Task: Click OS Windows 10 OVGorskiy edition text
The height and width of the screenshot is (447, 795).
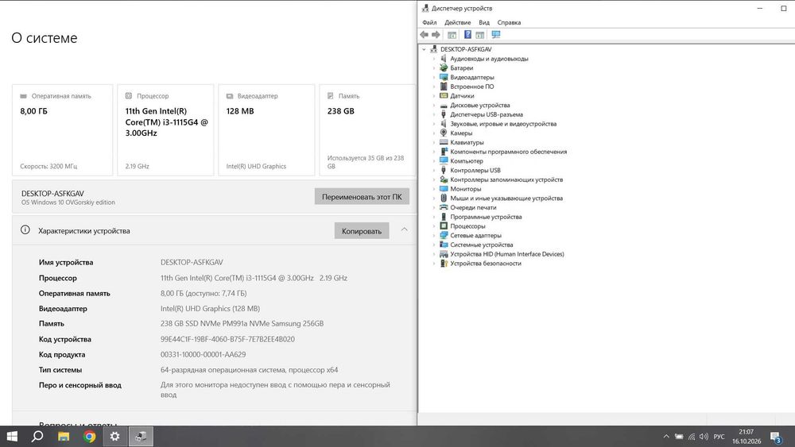Action: pyautogui.click(x=68, y=202)
